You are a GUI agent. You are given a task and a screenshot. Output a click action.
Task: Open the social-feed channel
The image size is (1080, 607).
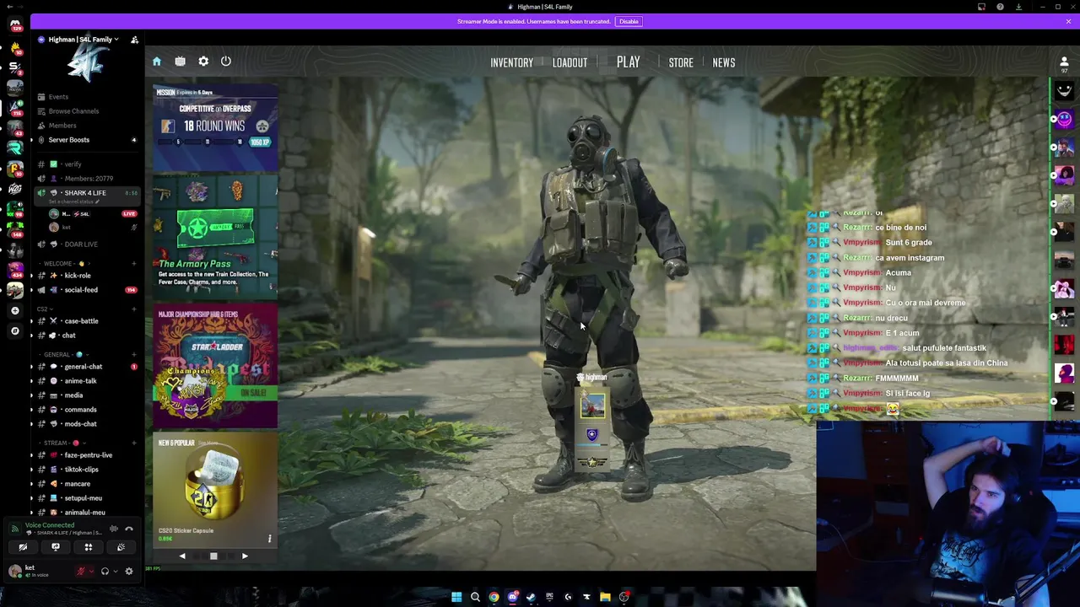point(80,290)
